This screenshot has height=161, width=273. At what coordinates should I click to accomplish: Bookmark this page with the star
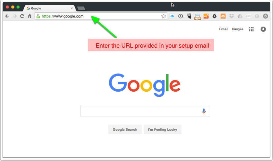click(164, 16)
